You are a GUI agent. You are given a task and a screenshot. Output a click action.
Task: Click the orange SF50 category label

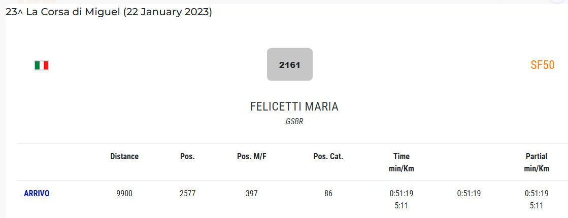pos(542,65)
